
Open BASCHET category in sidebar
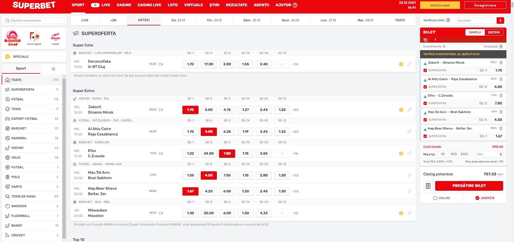tap(32, 128)
